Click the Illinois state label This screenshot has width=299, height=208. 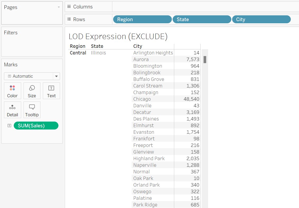[98, 53]
